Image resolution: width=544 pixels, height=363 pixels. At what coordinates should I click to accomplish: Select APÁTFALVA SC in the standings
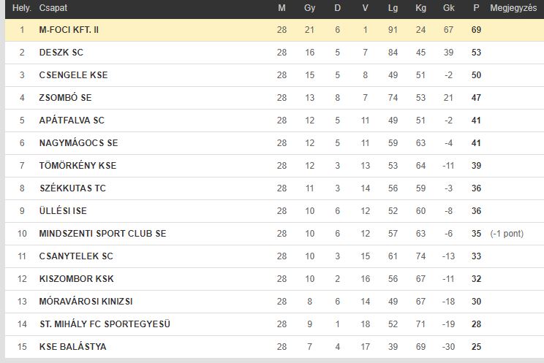72,121
